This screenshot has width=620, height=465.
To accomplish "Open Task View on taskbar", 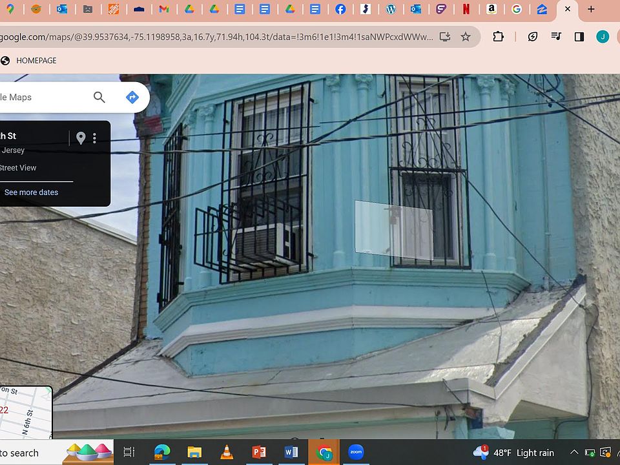I will click(129, 452).
